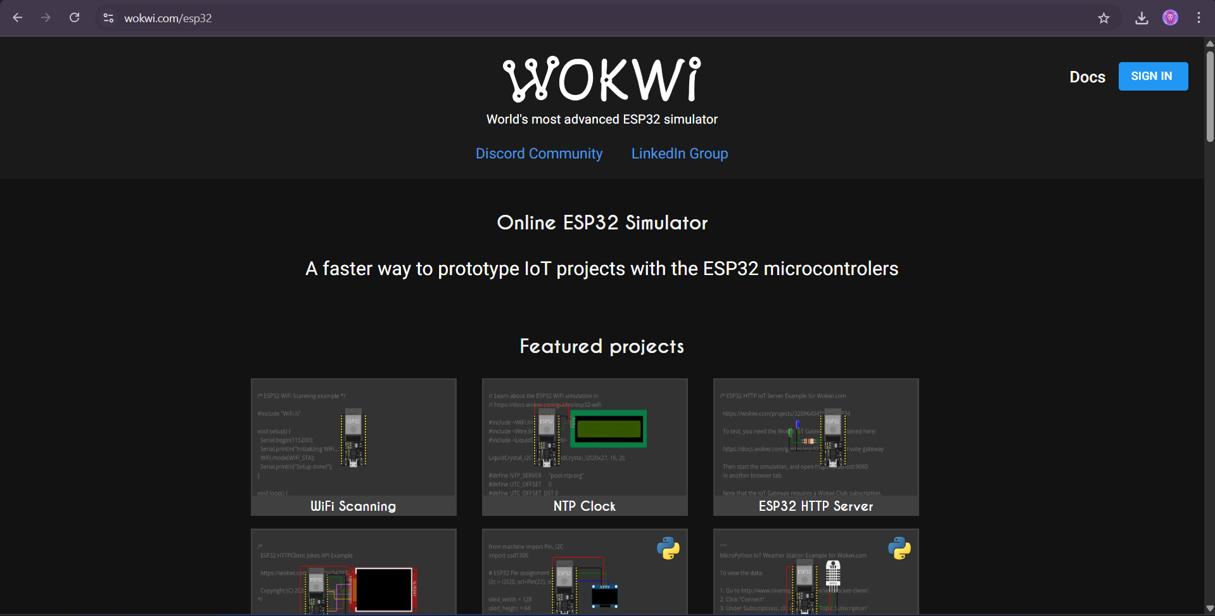
Task: Click the Python icon on Weather Station project
Action: pos(900,548)
